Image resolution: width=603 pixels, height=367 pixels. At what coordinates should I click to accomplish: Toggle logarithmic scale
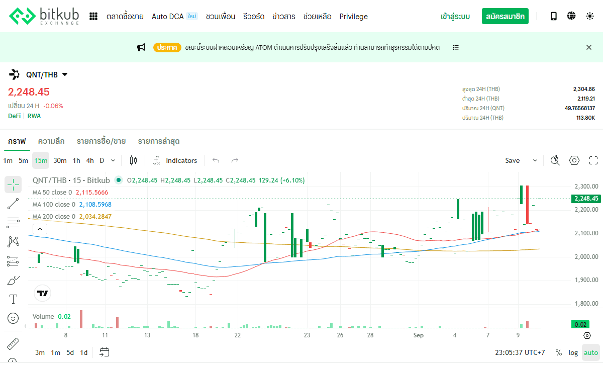(573, 352)
